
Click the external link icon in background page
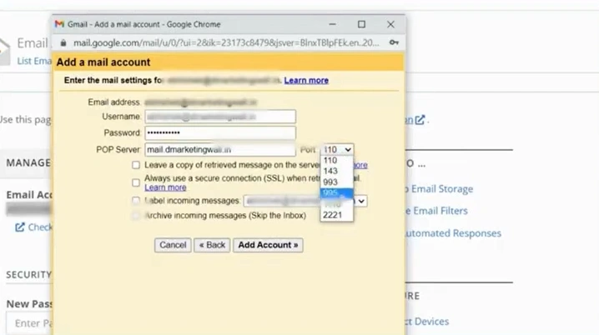[420, 120]
